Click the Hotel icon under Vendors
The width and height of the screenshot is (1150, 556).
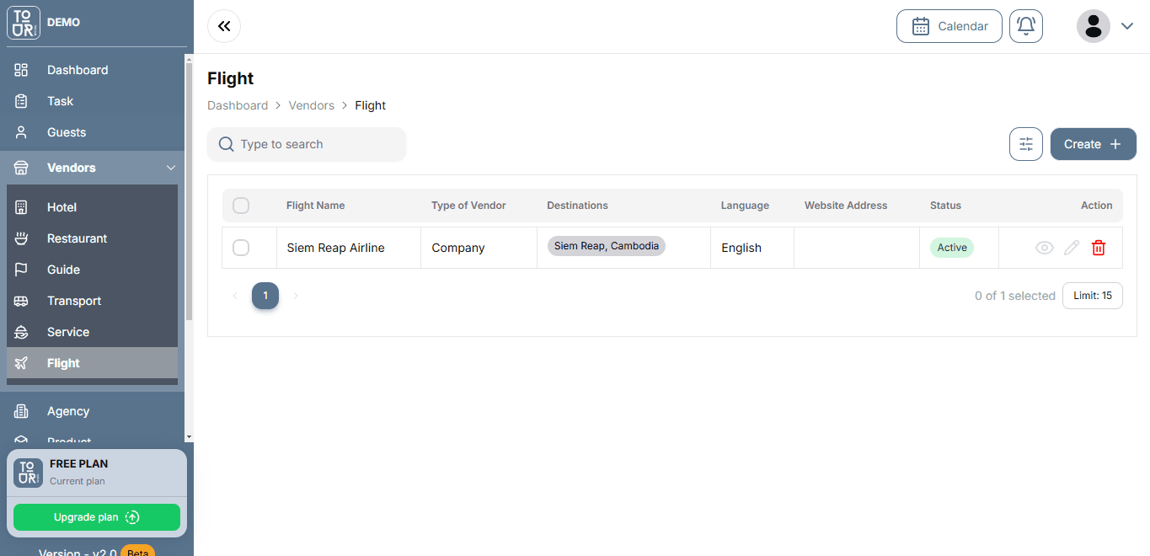point(23,206)
